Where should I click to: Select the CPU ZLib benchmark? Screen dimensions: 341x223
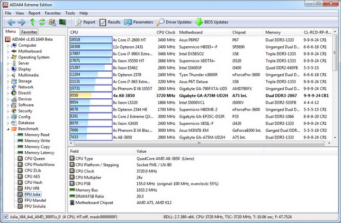point(29,171)
